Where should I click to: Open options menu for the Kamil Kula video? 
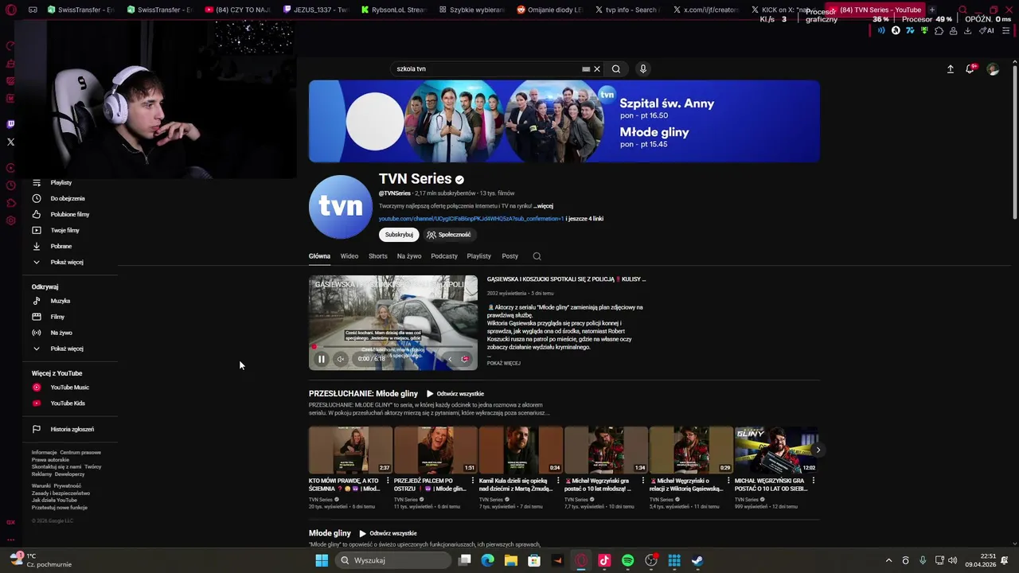pos(558,481)
